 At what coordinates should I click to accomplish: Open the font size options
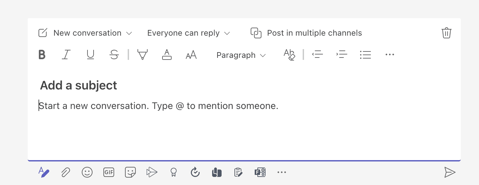click(191, 55)
